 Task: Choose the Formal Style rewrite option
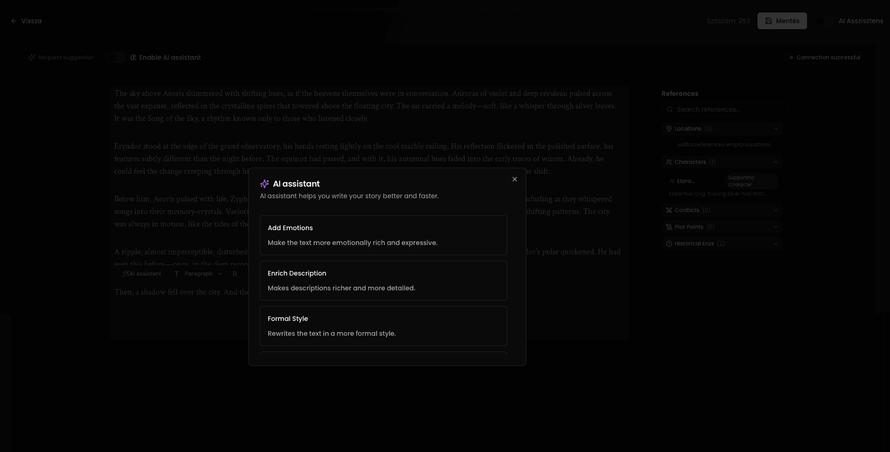tap(383, 326)
